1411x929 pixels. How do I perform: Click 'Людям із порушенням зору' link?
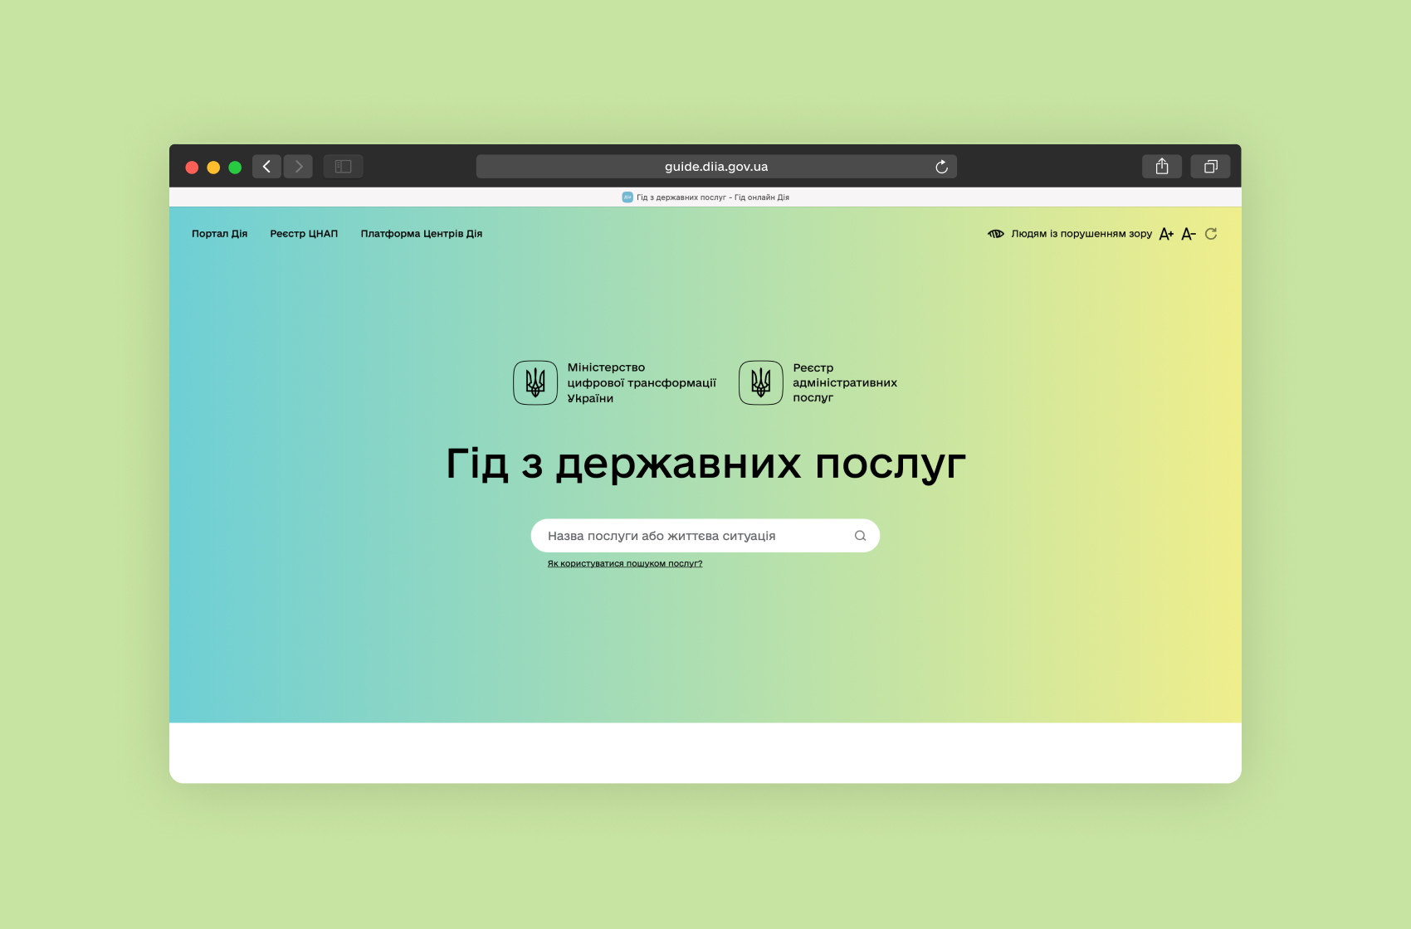[1081, 234]
